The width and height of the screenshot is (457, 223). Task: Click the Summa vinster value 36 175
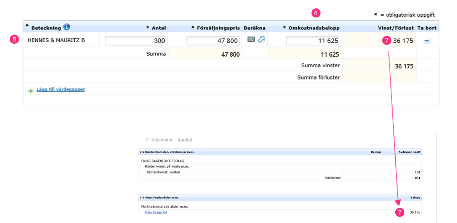coord(404,66)
